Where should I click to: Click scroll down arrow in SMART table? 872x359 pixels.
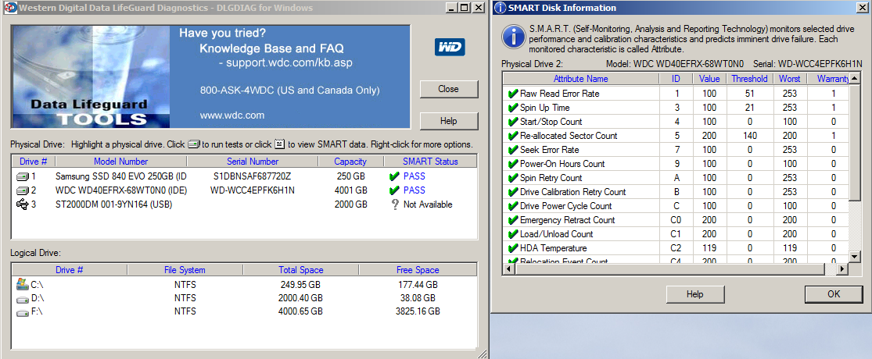(x=856, y=256)
